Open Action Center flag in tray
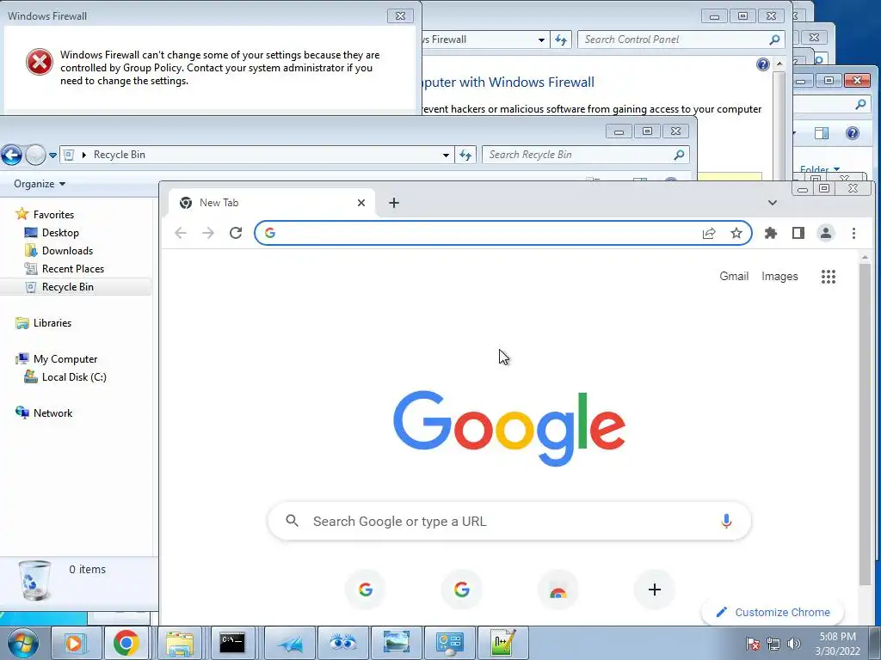 [752, 644]
